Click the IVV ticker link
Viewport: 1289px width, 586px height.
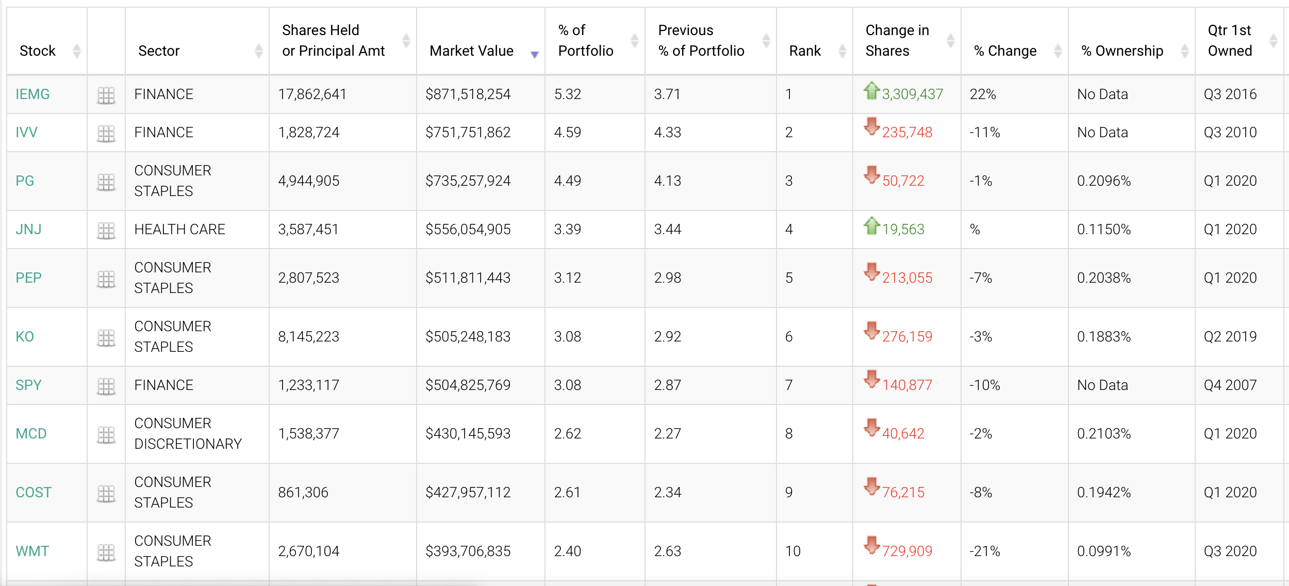tap(26, 133)
